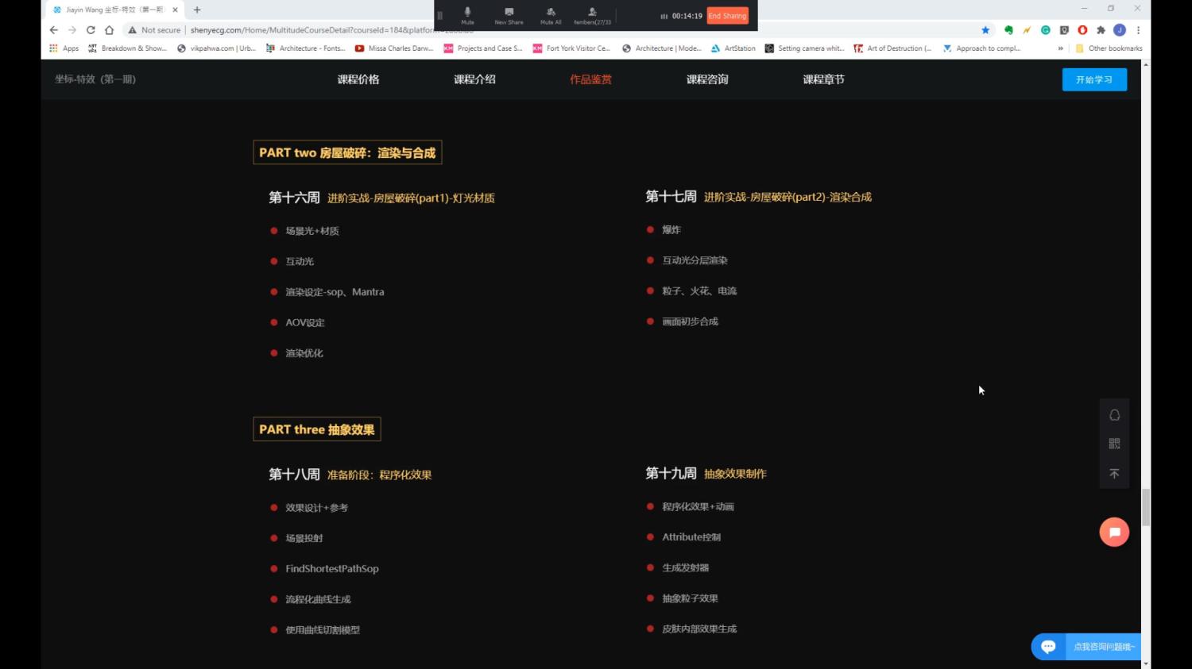Show the QR code icon in side panel
Screen dimensions: 1192x669
click(x=1114, y=444)
